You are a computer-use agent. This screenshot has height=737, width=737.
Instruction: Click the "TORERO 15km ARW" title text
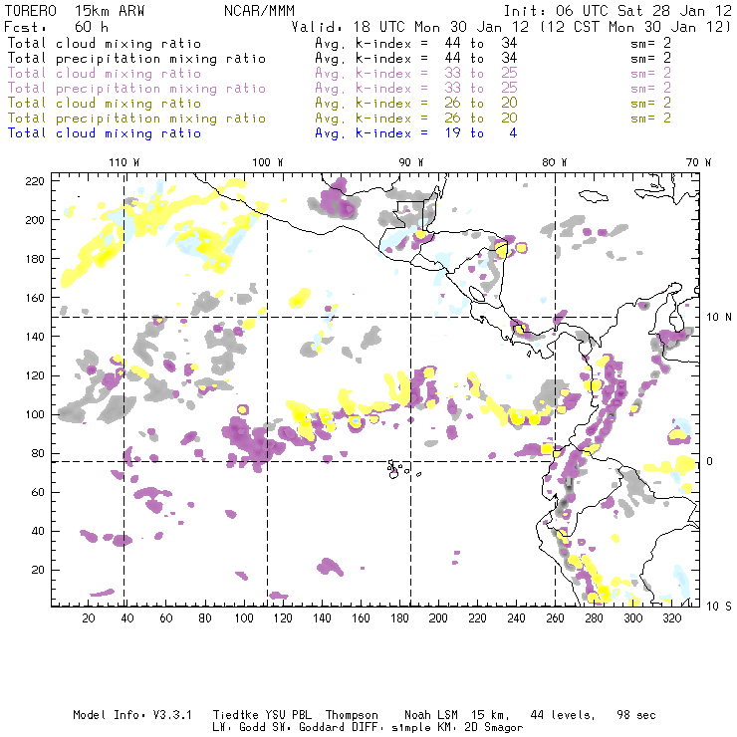(x=75, y=11)
